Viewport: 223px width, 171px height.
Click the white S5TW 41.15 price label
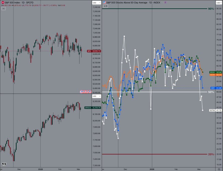(x=216, y=110)
